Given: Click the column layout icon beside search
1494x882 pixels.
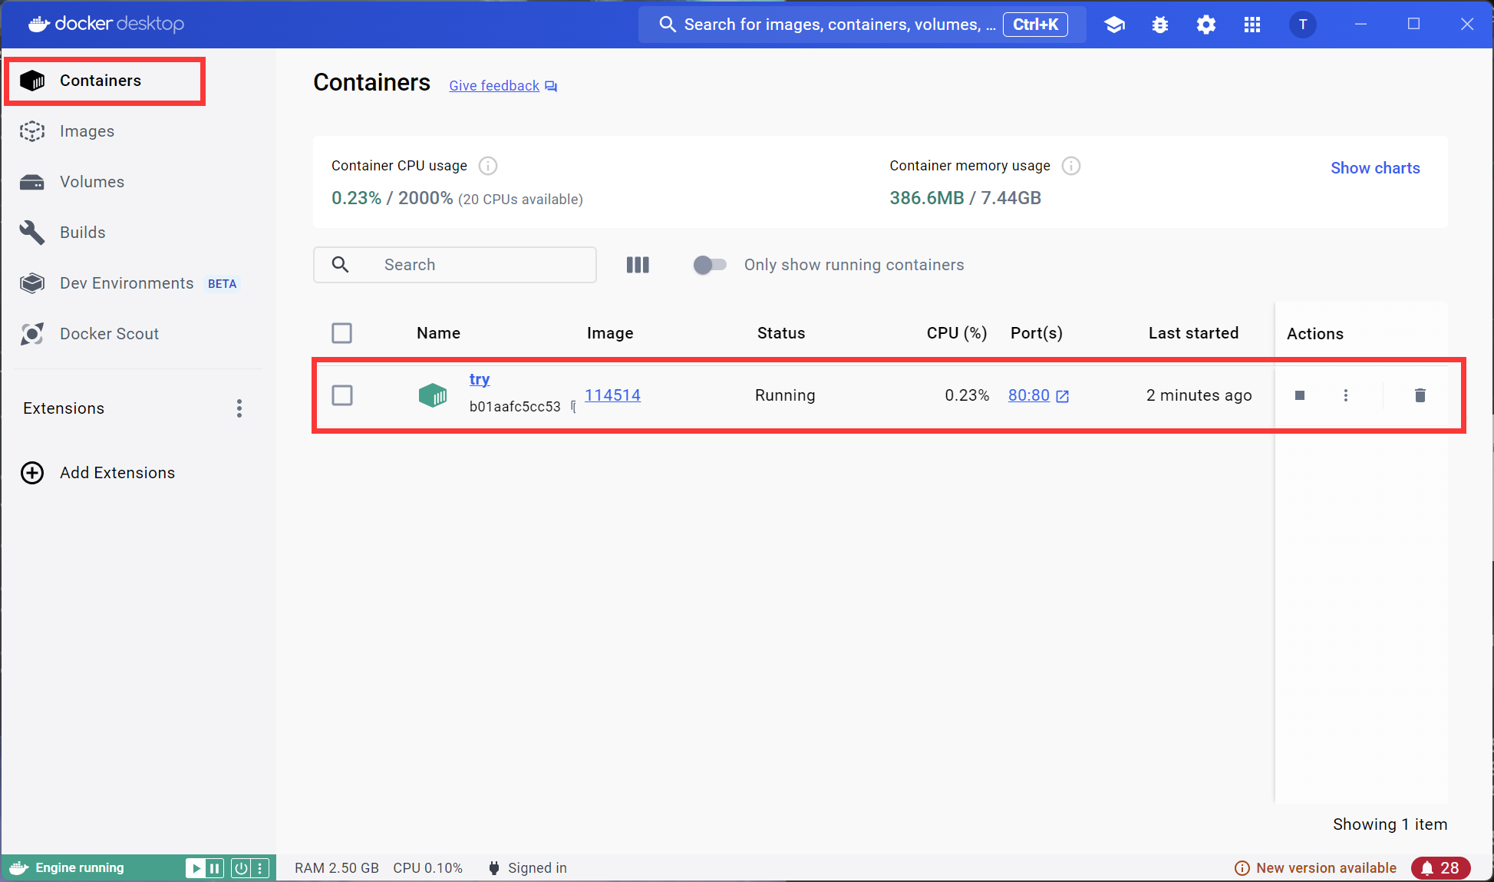Looking at the screenshot, I should [x=638, y=265].
